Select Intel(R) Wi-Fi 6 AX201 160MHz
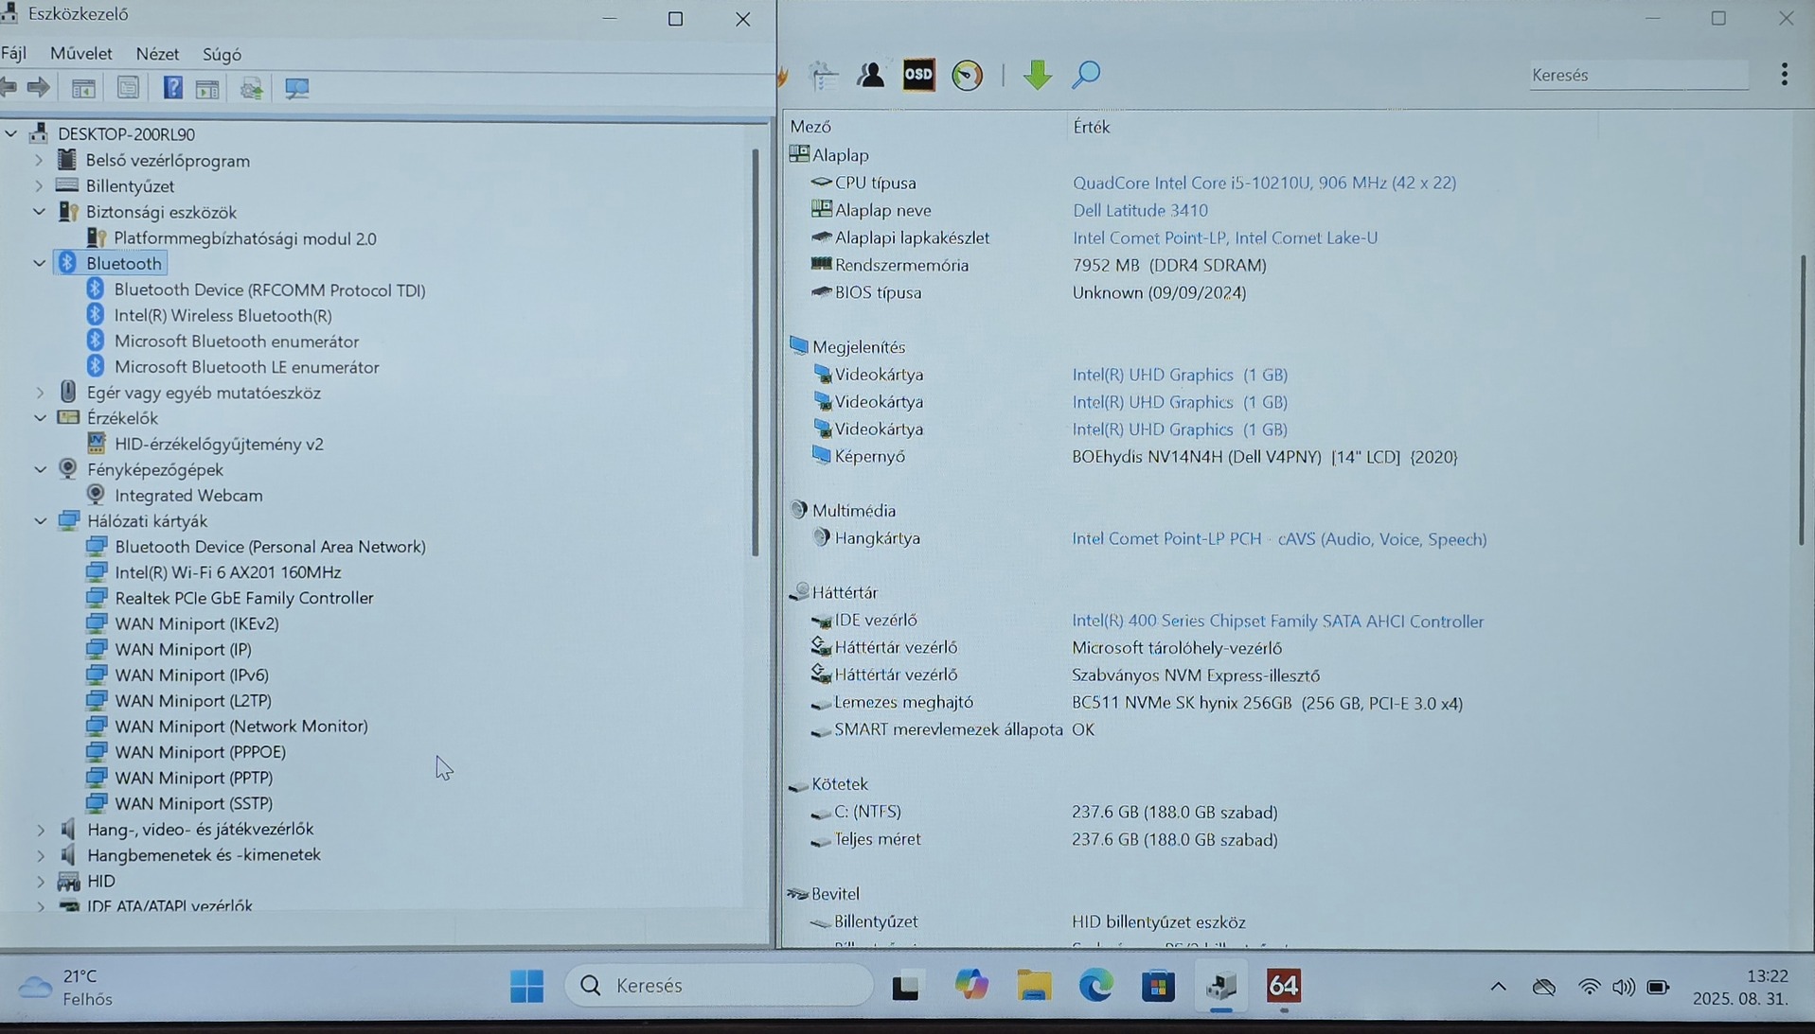The height and width of the screenshot is (1034, 1815). click(227, 572)
